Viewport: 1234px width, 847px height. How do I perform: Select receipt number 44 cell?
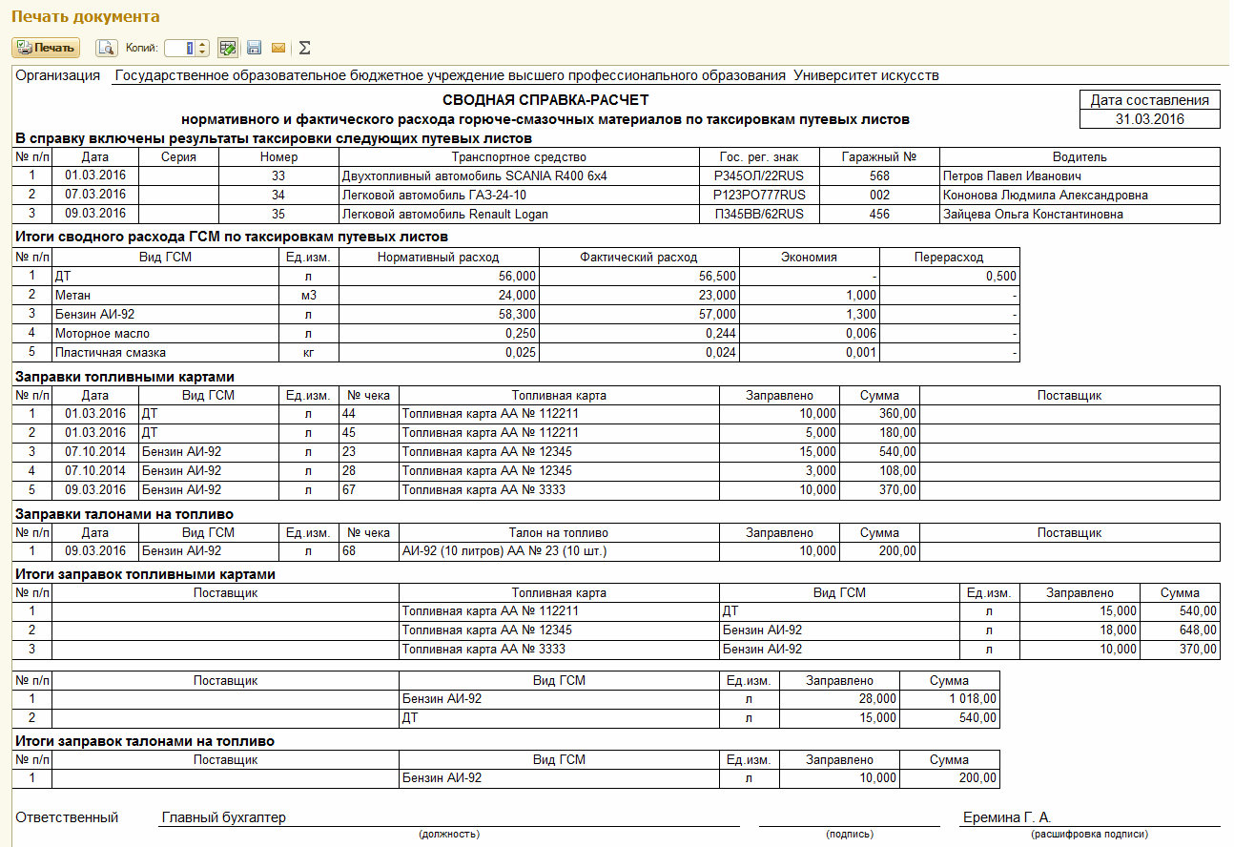tap(369, 414)
